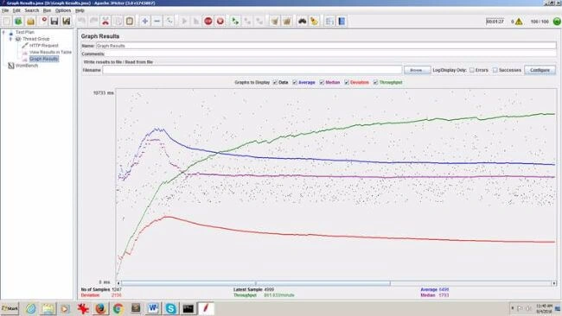
Task: Open the Function Helper dialog icon
Action: point(329,21)
